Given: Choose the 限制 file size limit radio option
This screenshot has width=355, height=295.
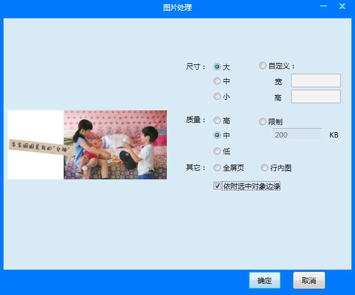Looking at the screenshot, I should 263,122.
